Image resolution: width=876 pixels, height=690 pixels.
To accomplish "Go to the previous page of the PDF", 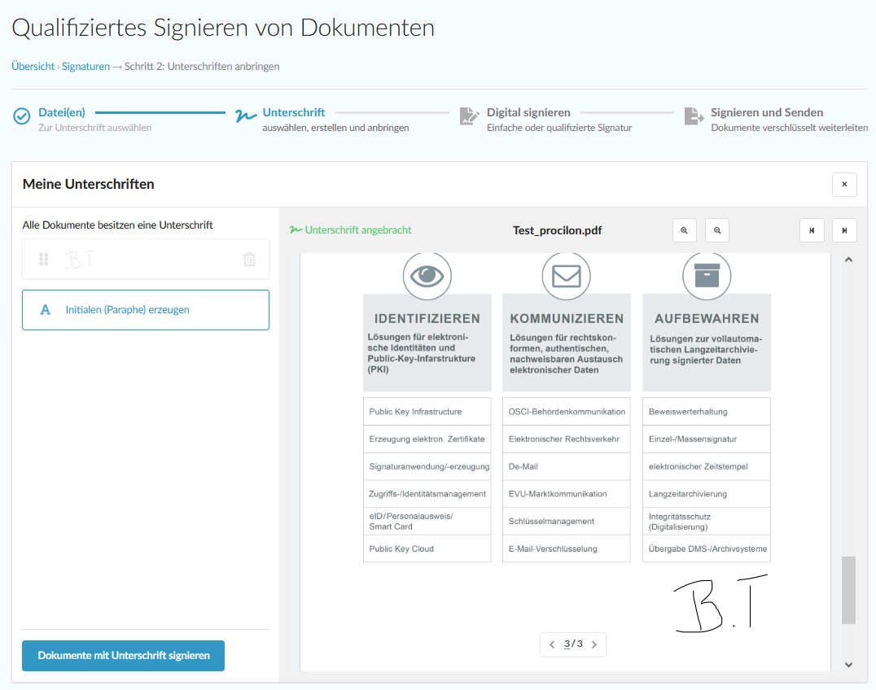I will click(552, 644).
